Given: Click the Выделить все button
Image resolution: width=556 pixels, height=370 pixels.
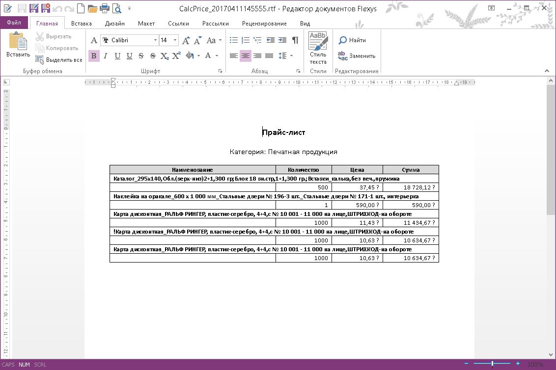Looking at the screenshot, I should [59, 60].
